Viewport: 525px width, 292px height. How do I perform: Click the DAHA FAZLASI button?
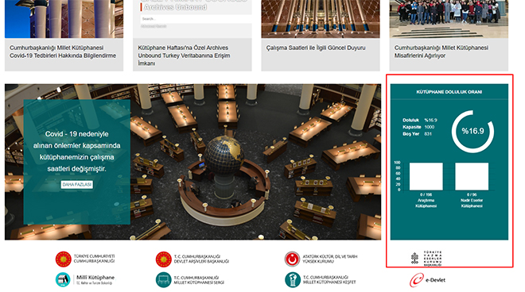77,184
